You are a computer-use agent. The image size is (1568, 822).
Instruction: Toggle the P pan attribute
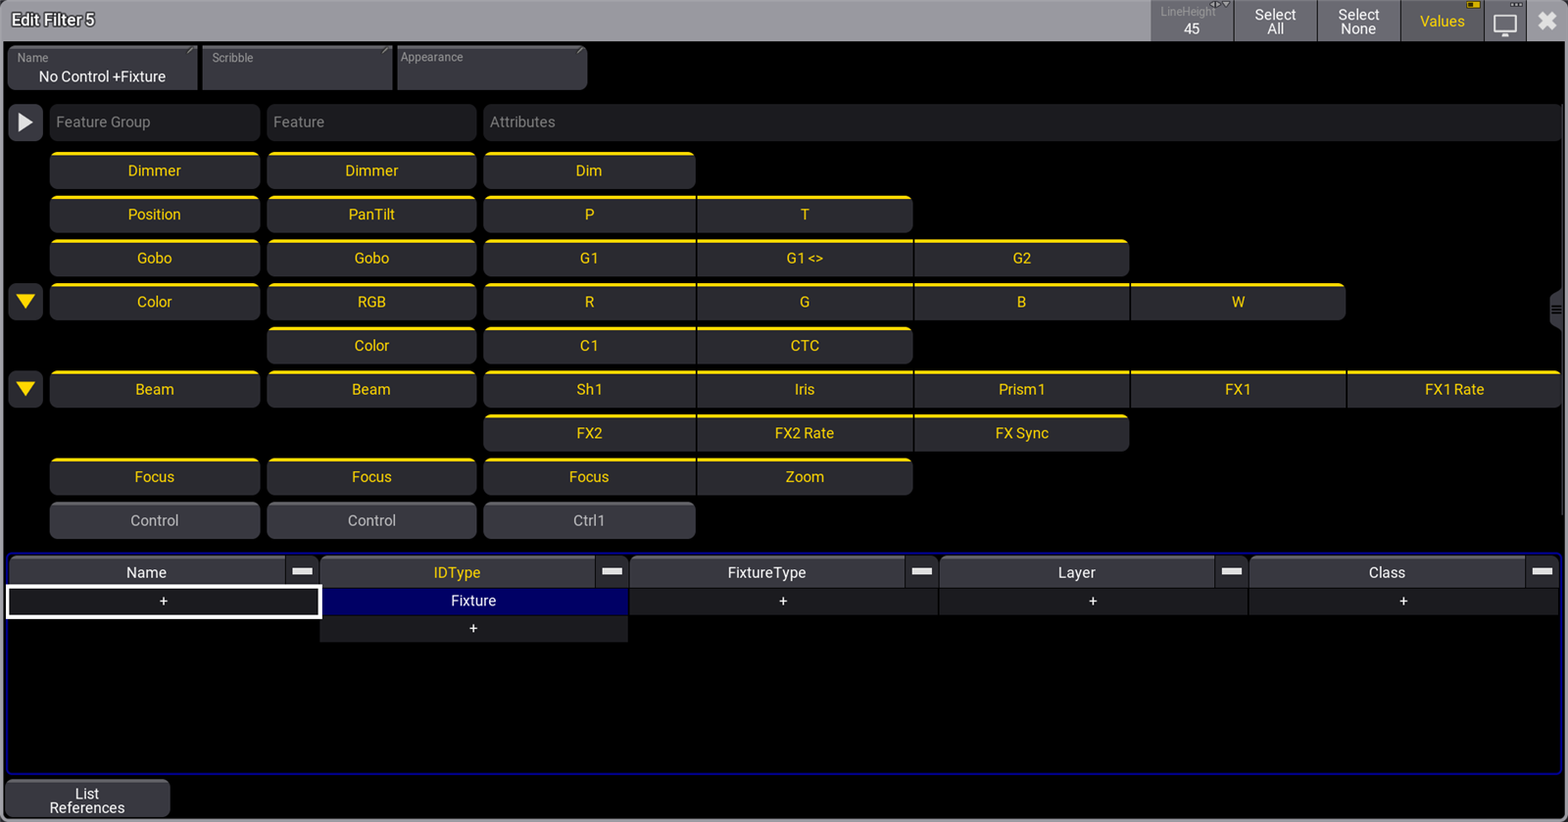[589, 215]
